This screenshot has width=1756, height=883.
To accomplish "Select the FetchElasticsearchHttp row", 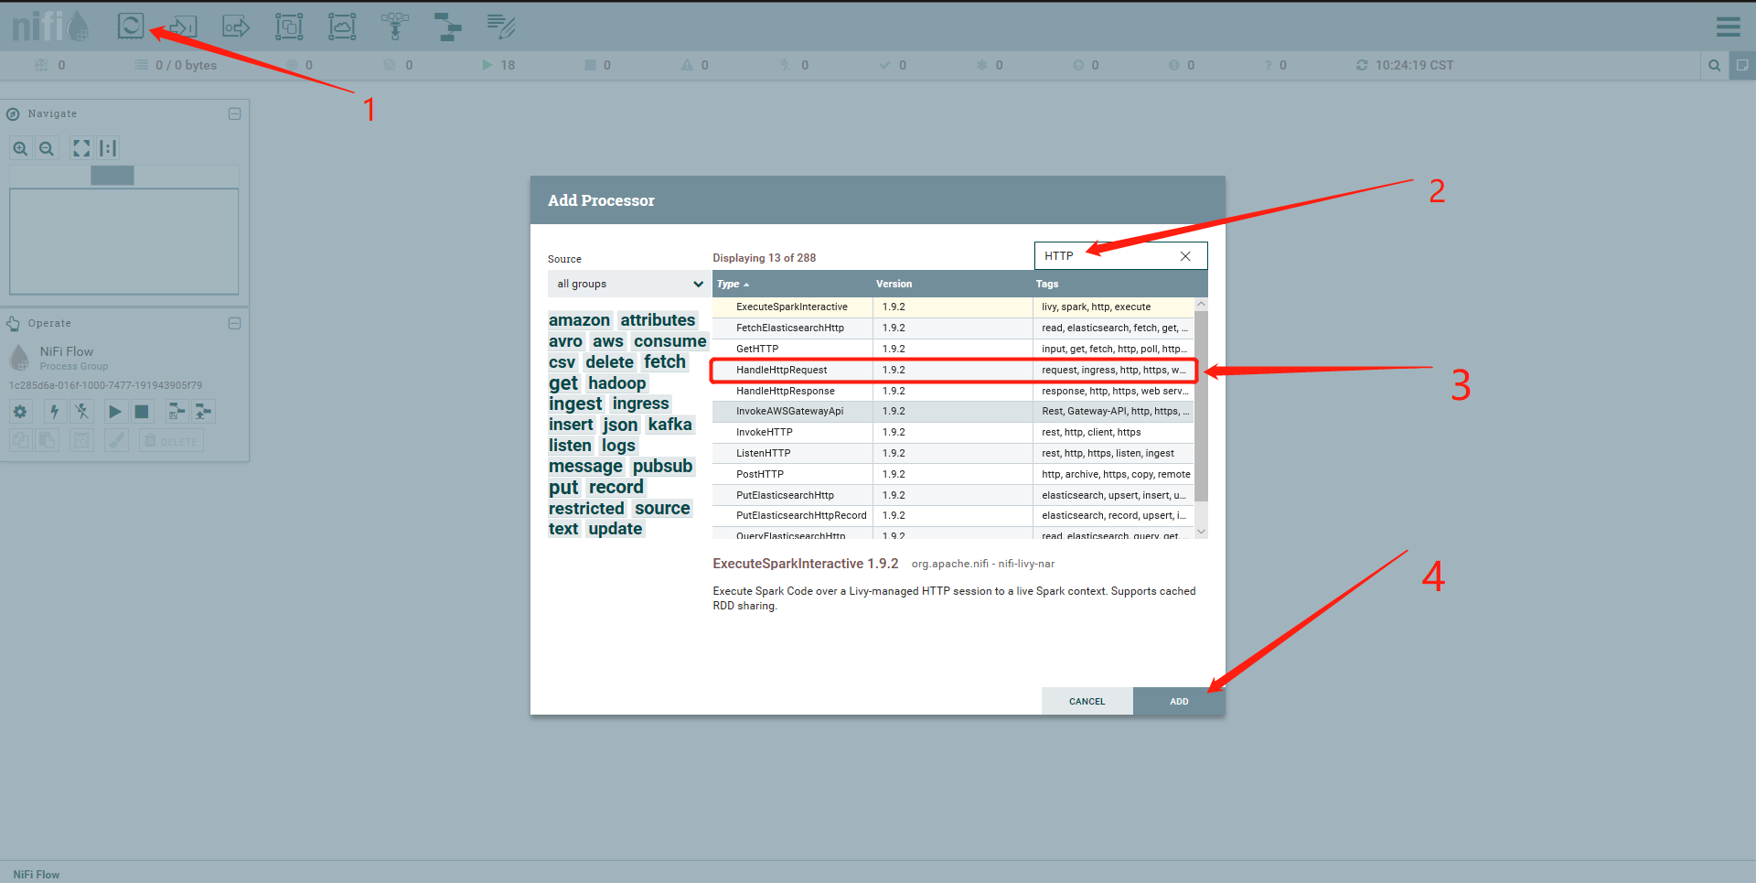I will click(953, 328).
